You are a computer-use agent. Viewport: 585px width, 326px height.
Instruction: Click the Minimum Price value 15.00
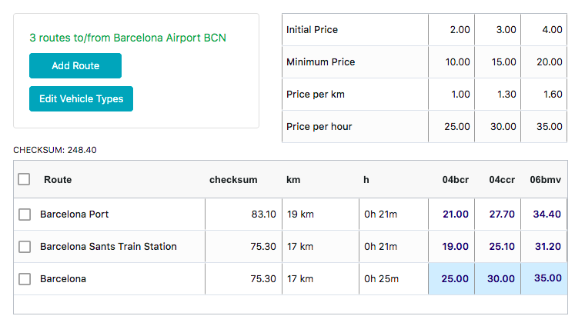503,62
